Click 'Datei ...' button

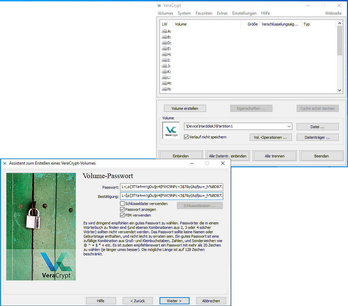tap(317, 127)
